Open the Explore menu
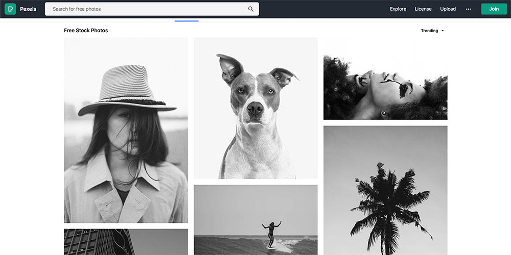The height and width of the screenshot is (255, 511). click(x=398, y=9)
